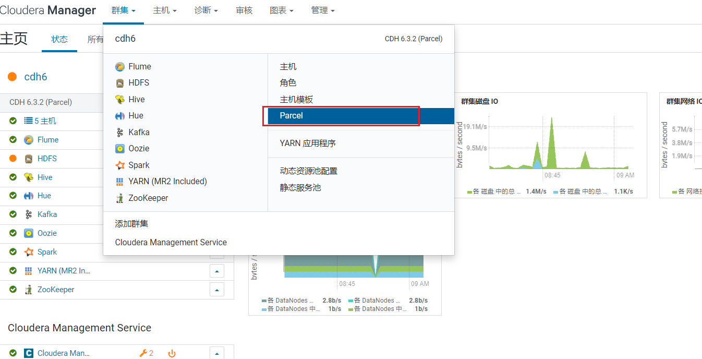
Task: Expand the actions dropdown for ZooKeeper service row
Action: (216, 290)
